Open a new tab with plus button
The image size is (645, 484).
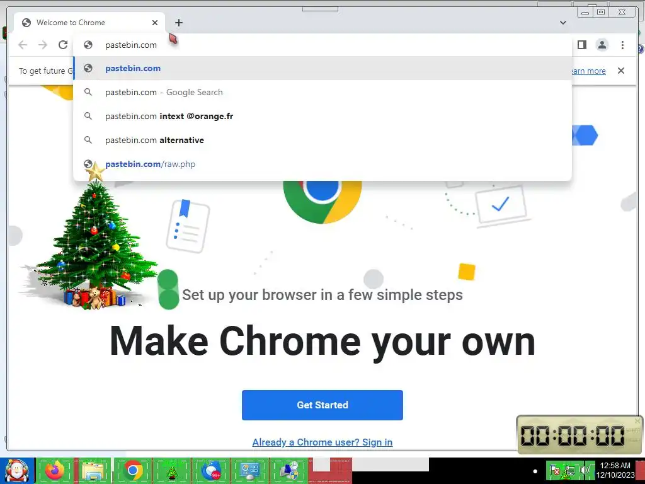point(178,23)
